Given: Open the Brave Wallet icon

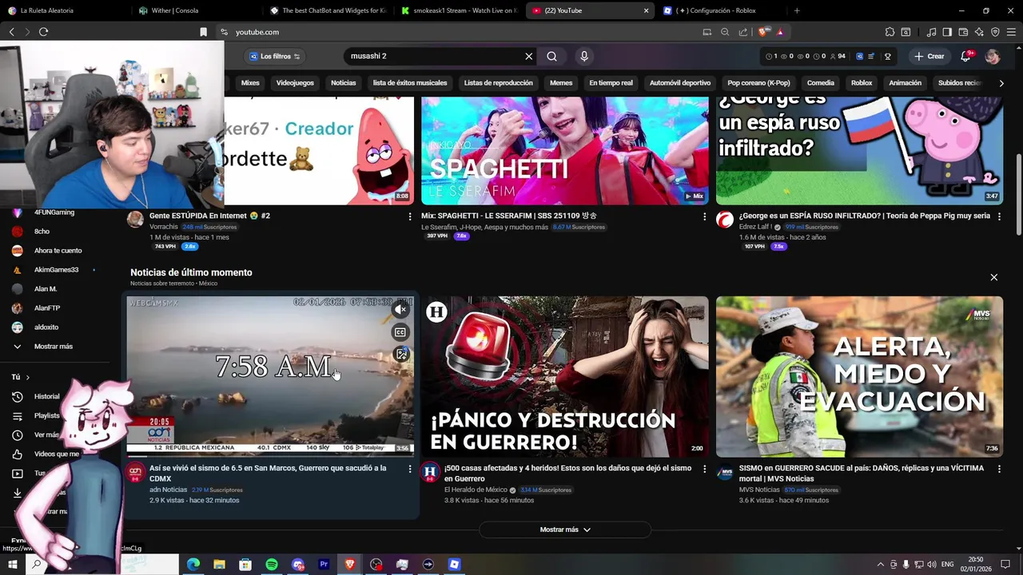Looking at the screenshot, I should point(963,32).
